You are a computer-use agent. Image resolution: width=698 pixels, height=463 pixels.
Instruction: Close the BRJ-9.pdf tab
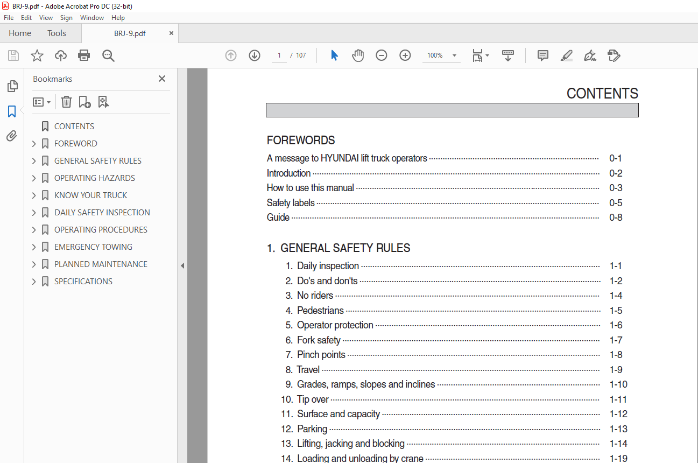172,33
